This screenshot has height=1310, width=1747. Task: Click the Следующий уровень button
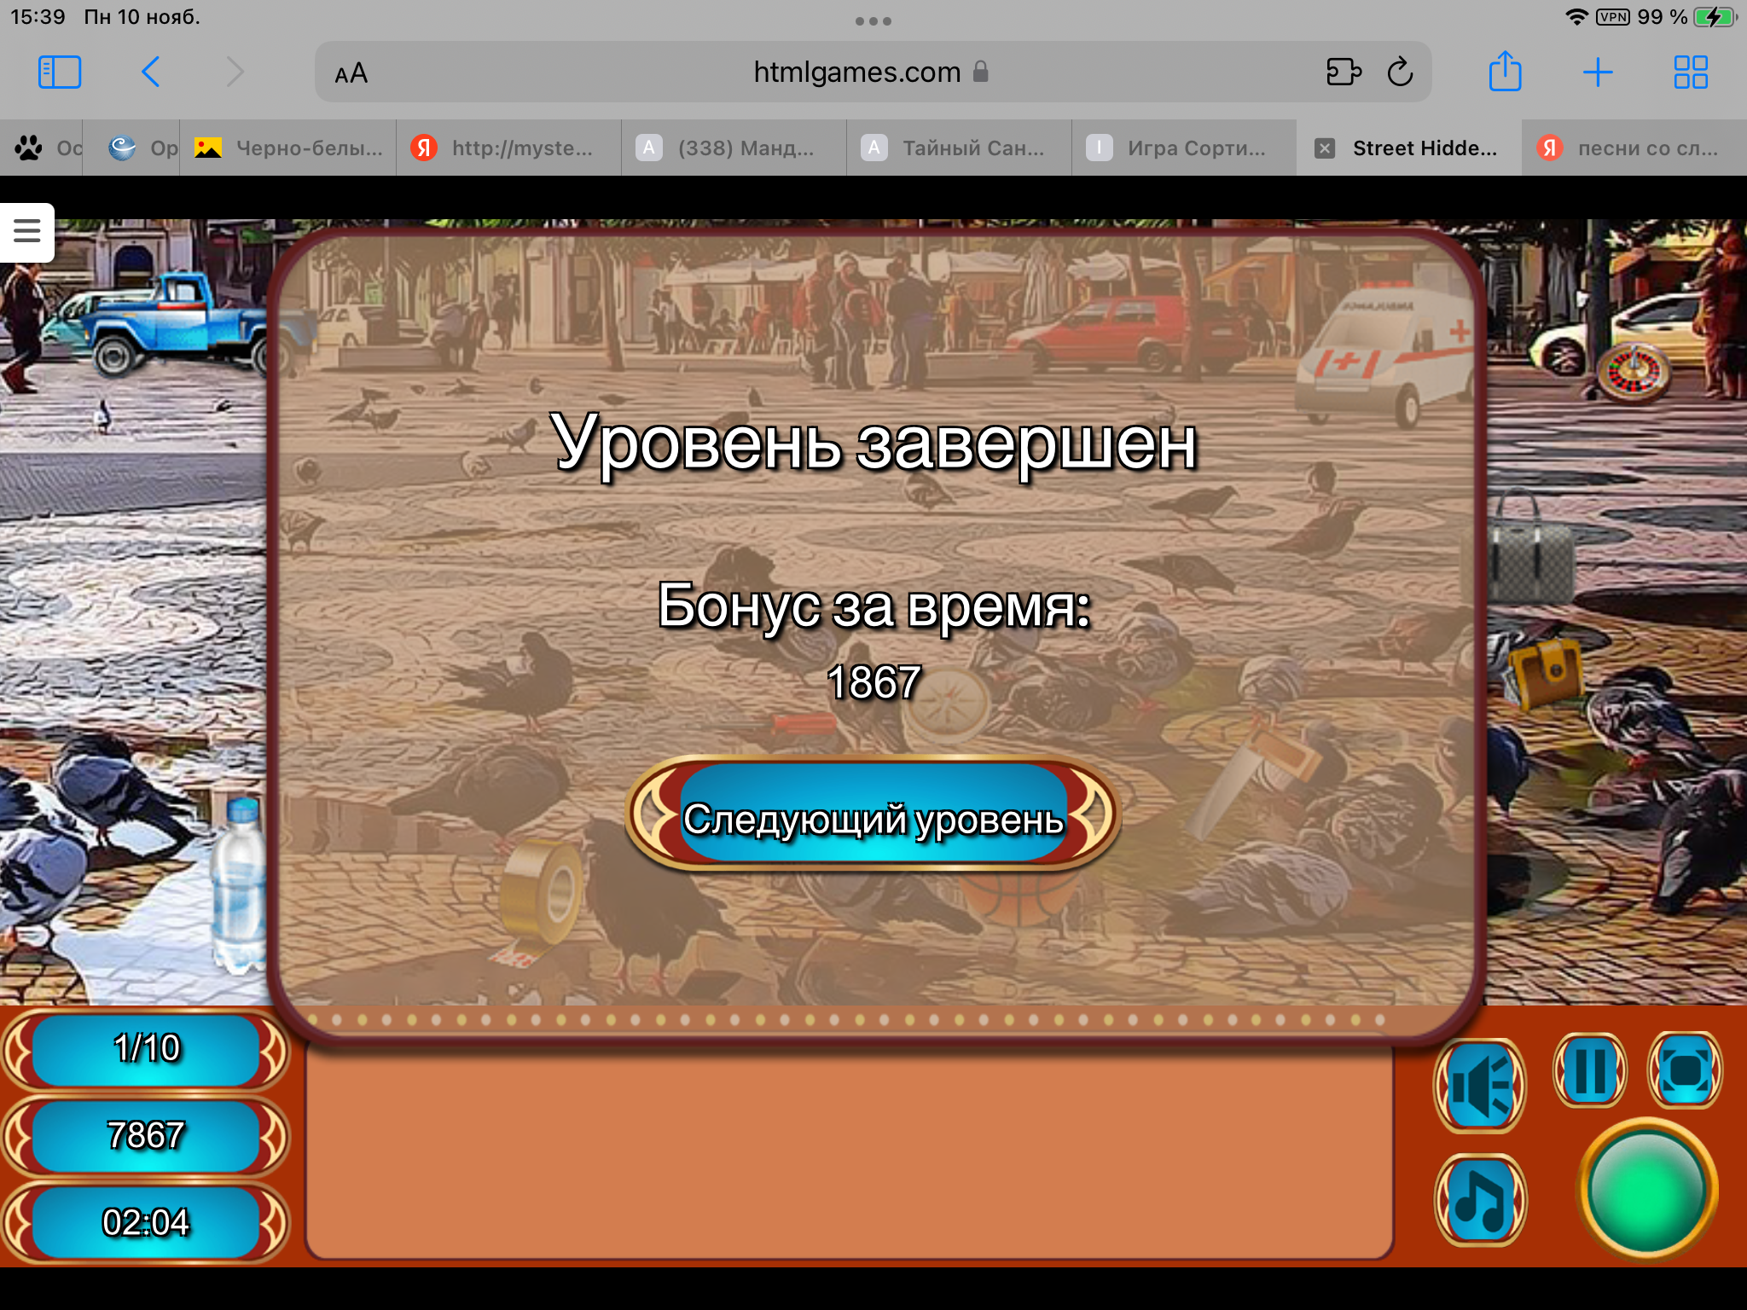(873, 816)
